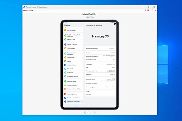The image size is (182, 121).
Task: Expand Usuarios y cuentas row chevron
Action: (82, 94)
